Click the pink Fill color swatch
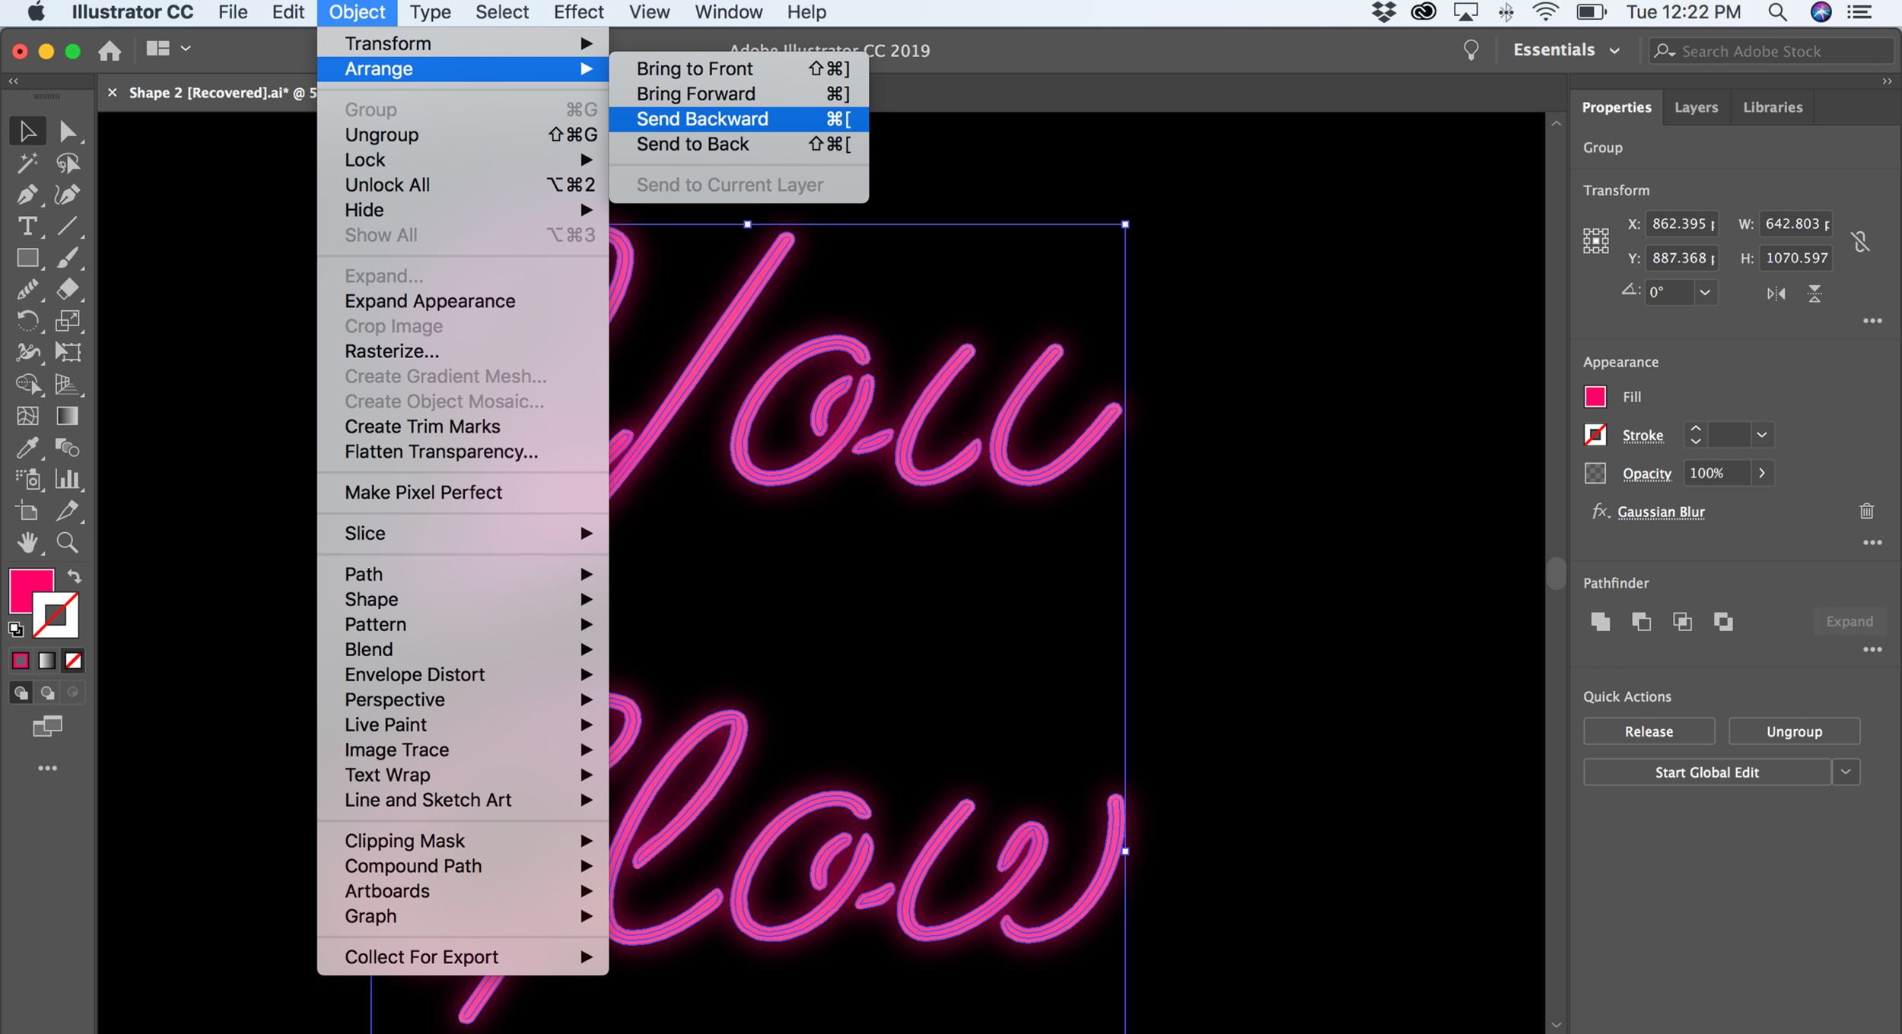The width and height of the screenshot is (1902, 1034). click(x=1596, y=396)
